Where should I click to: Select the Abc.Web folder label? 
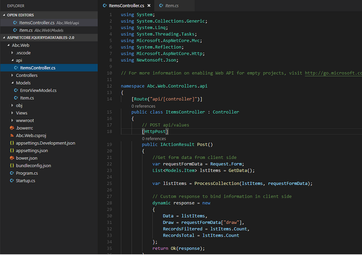[20, 45]
